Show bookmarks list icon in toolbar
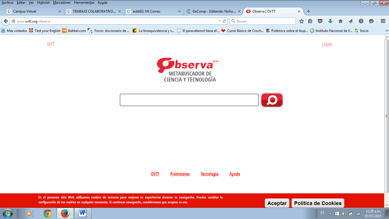The image size is (389, 219). [x=310, y=21]
